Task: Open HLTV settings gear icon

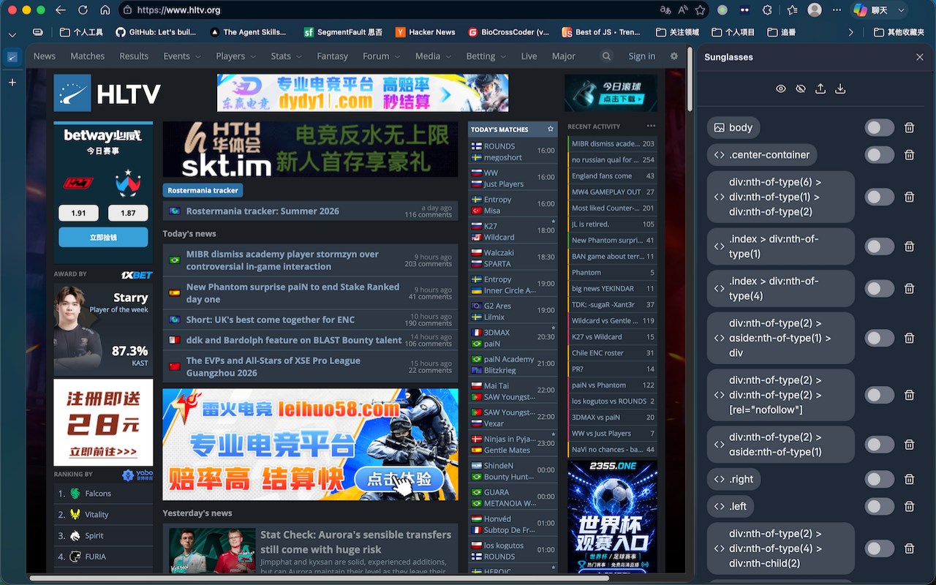Action: tap(674, 56)
